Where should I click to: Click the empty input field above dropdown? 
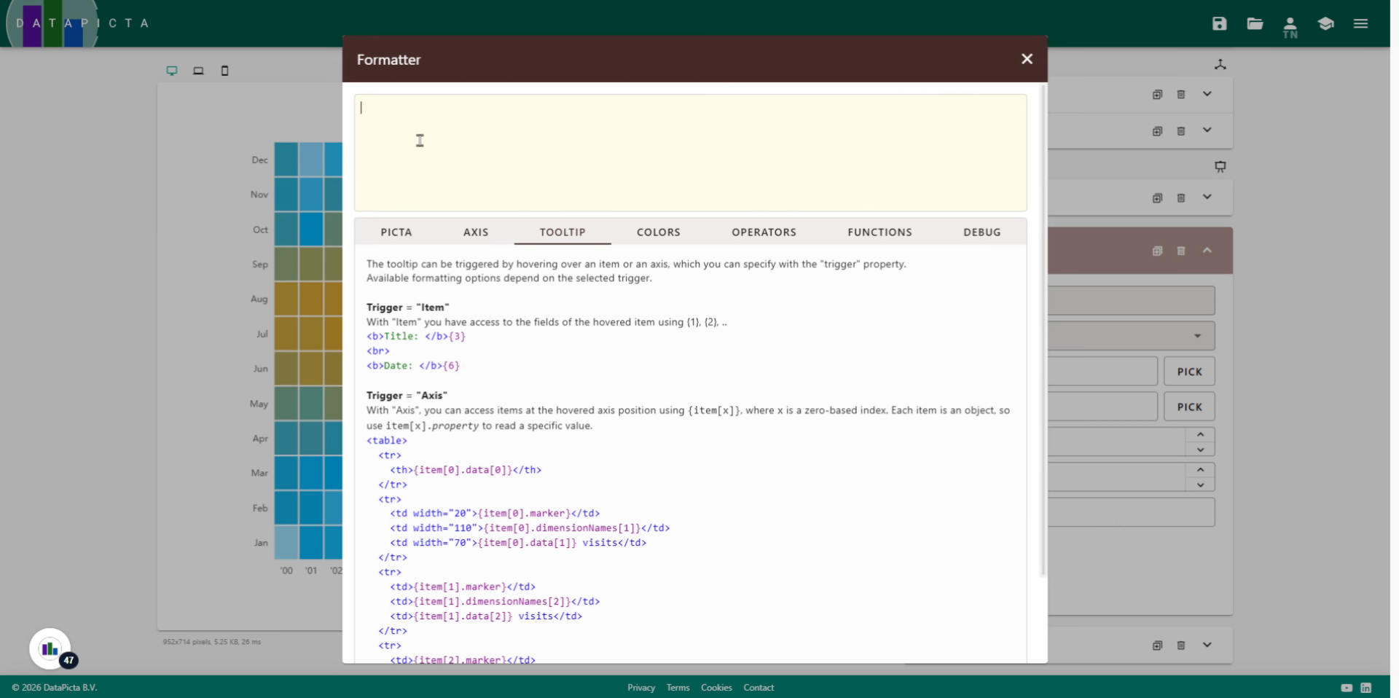[1132, 300]
